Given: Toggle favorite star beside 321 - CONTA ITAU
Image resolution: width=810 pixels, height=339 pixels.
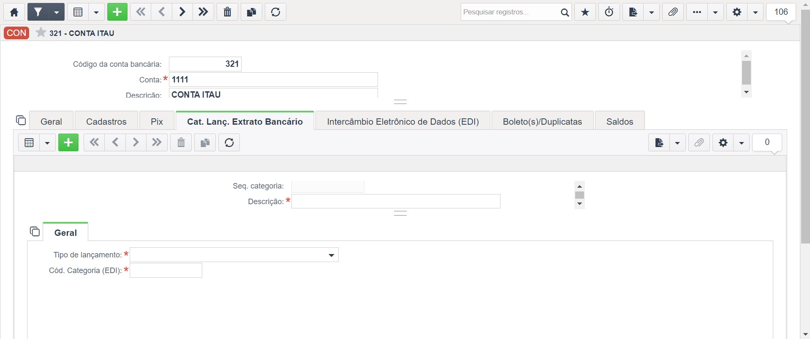Looking at the screenshot, I should click(x=41, y=33).
